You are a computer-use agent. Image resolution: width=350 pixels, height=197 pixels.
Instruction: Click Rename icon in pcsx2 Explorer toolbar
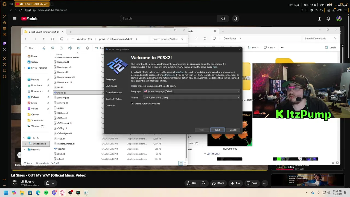pyautogui.click(x=70, y=48)
